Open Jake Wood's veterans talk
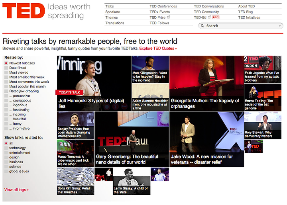 [x=206, y=139]
